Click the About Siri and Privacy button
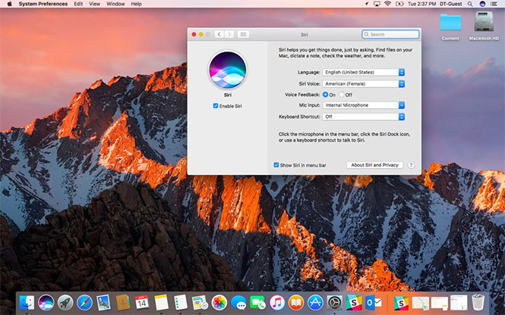This screenshot has width=505, height=315. click(x=374, y=164)
